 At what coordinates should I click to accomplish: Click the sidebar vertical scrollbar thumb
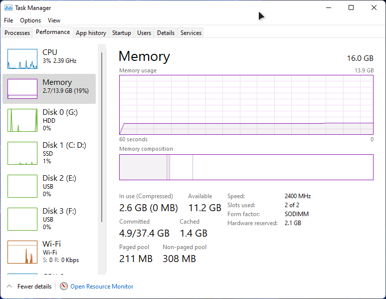point(102,137)
